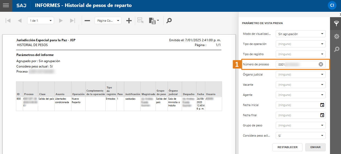Click 'Agrupado por : Sin agrupación' line
The height and width of the screenshot is (154, 341).
tap(38, 61)
